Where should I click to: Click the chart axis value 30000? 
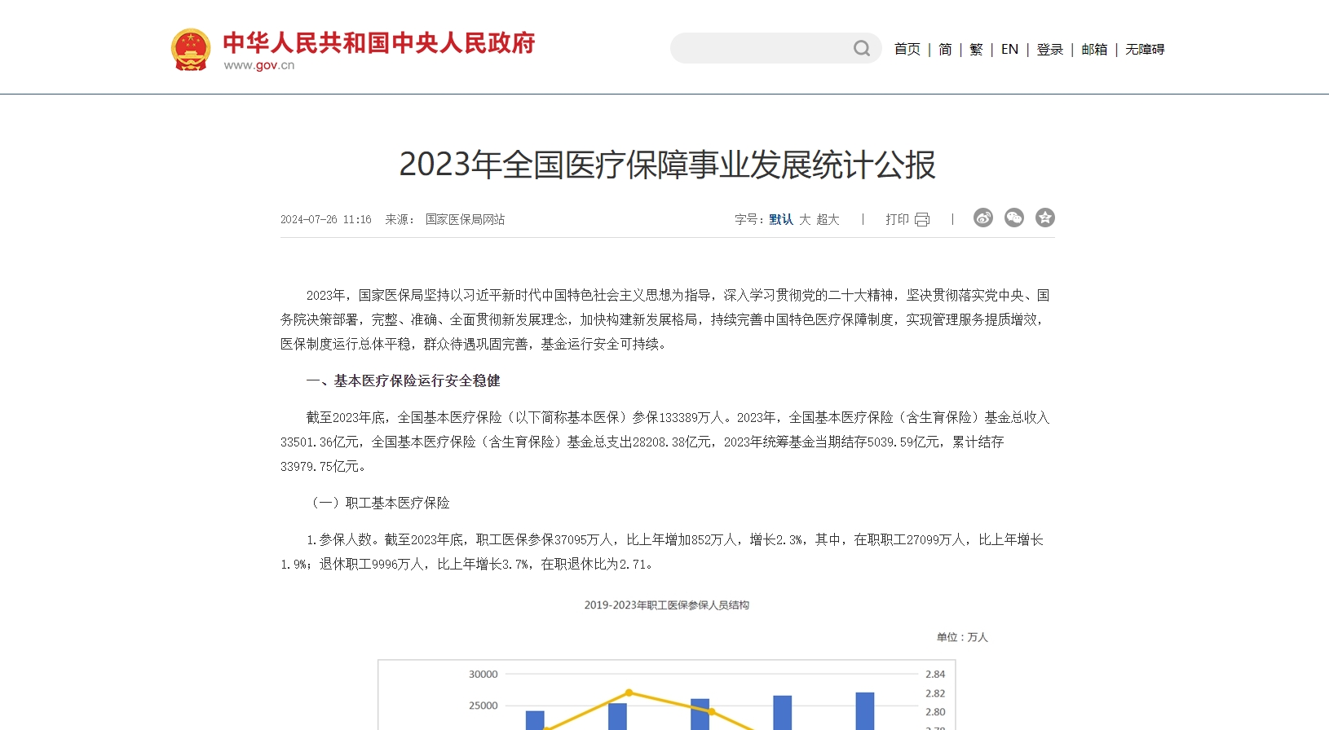[x=483, y=675]
